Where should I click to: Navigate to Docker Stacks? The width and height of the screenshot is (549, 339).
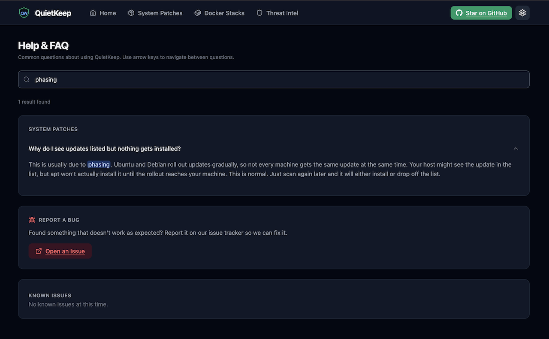[x=224, y=13]
